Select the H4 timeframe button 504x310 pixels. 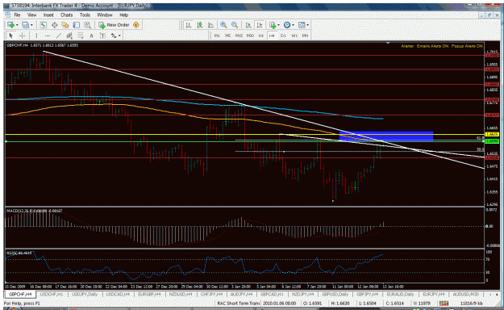point(272,36)
